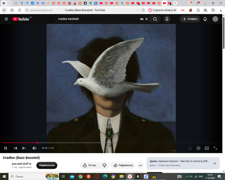225x180 pixels.
Task: Open Opera browser from taskbar
Action: tap(97, 176)
